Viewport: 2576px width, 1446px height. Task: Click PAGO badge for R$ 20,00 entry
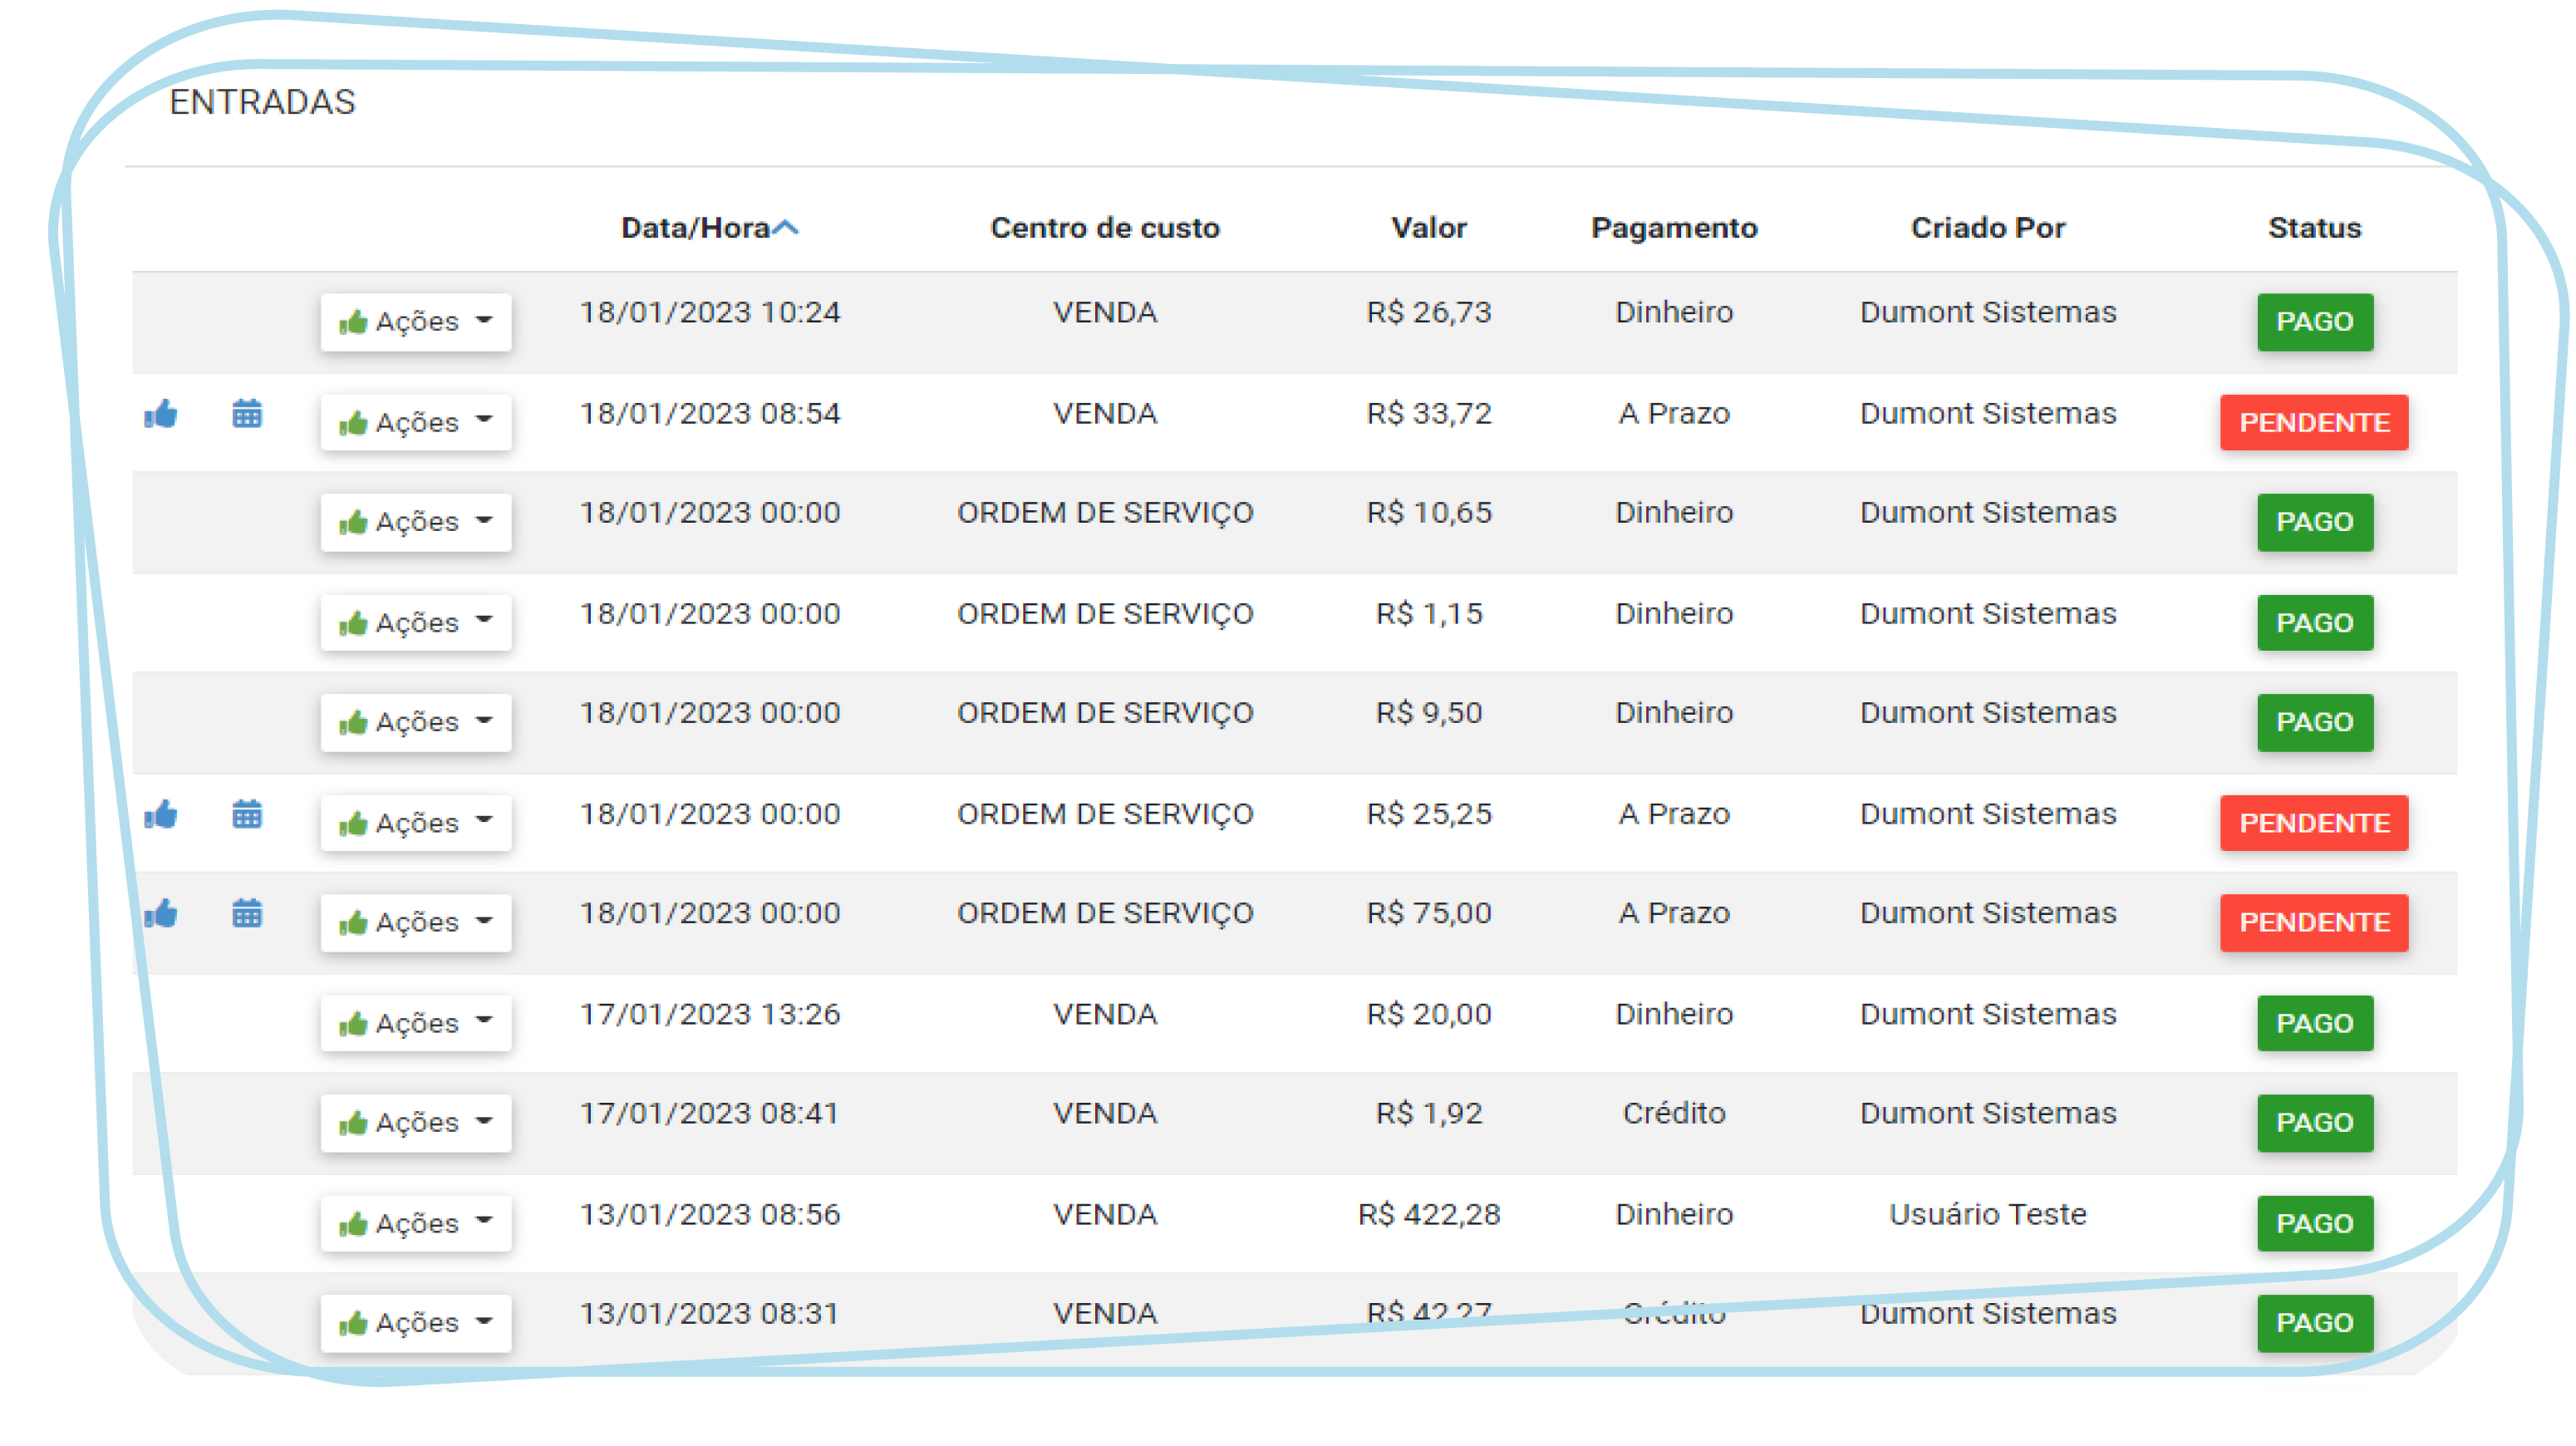tap(2315, 1023)
